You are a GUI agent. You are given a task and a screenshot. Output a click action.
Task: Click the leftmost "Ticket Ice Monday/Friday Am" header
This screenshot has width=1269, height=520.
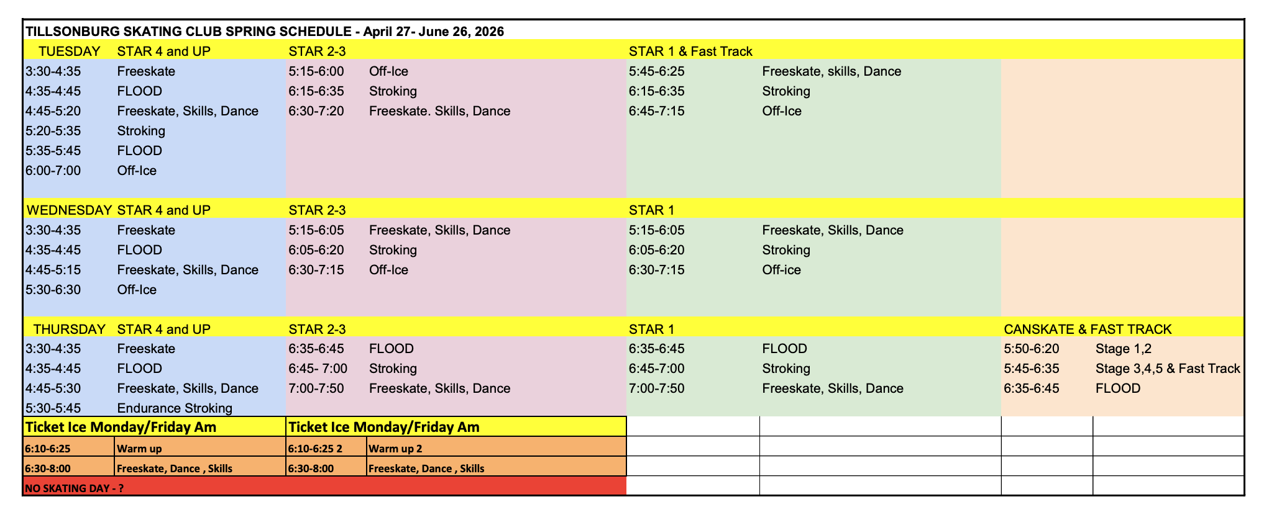point(121,427)
